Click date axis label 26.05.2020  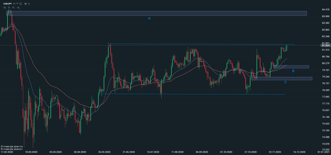tap(105, 152)
